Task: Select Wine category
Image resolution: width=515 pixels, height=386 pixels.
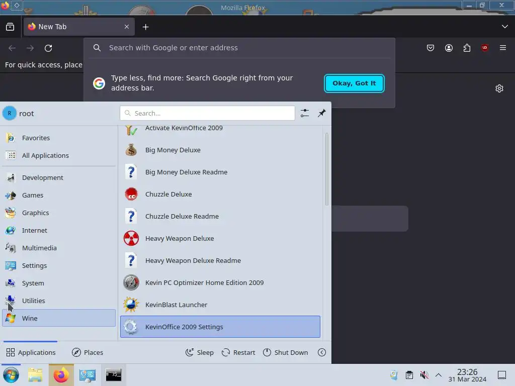Action: (59, 318)
